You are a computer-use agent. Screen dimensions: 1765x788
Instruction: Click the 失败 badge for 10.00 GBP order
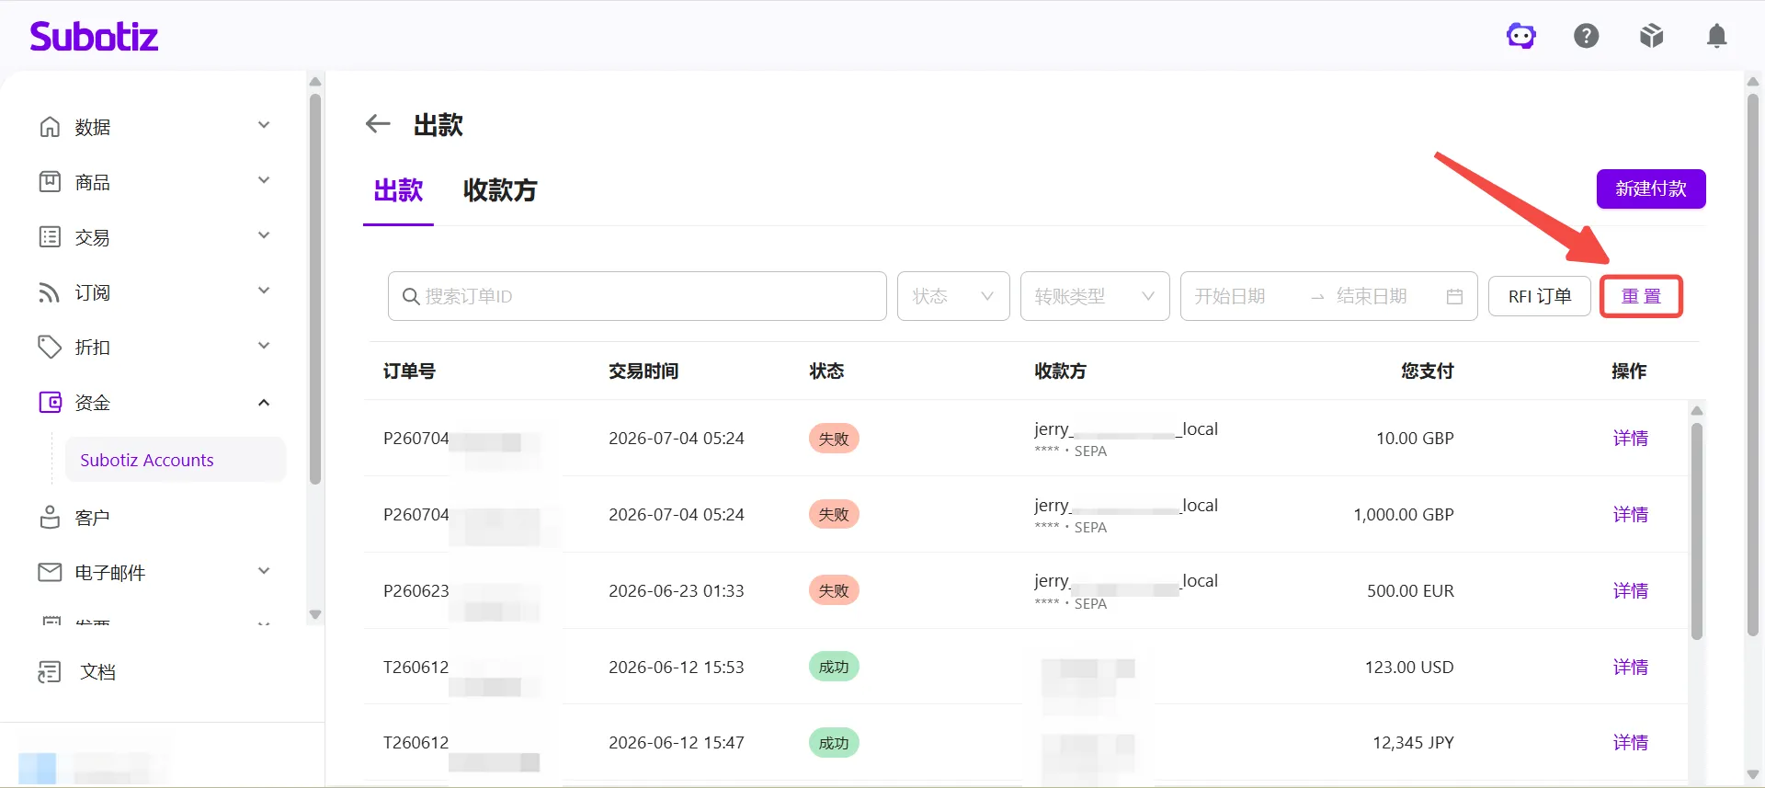point(834,439)
